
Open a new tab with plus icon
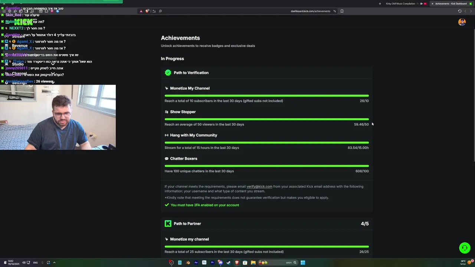(x=380, y=4)
